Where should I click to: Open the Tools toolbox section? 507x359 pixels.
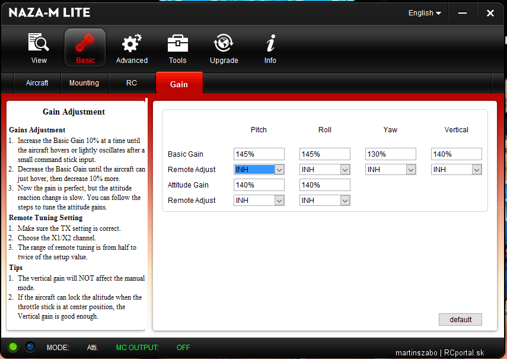click(177, 48)
